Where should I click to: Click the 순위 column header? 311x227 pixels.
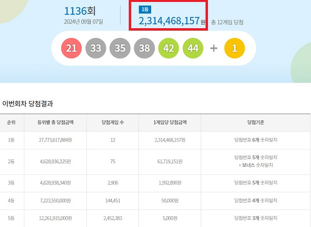(x=11, y=122)
